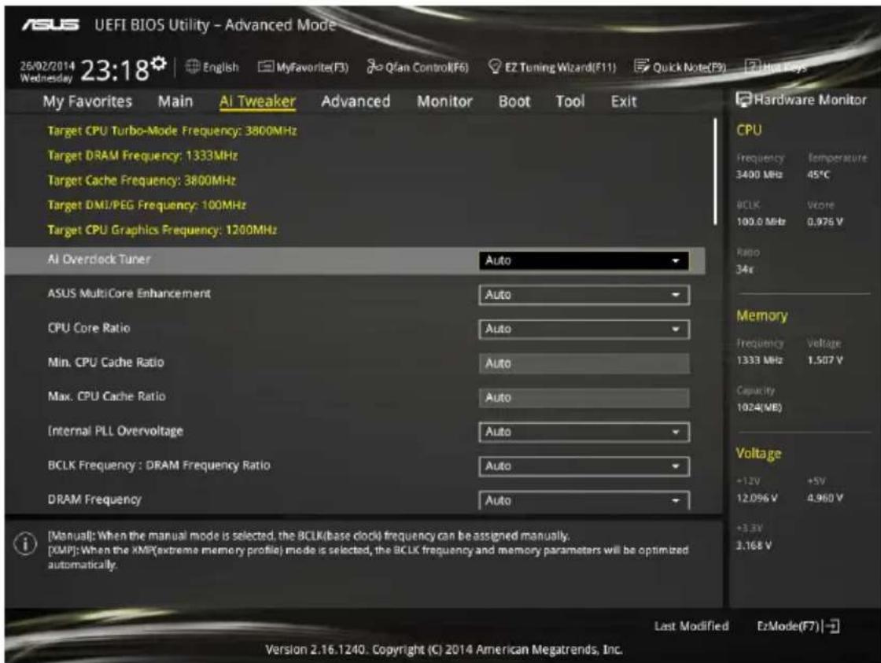Click CPU temperature value 45°C
This screenshot has width=881, height=663.
point(818,175)
